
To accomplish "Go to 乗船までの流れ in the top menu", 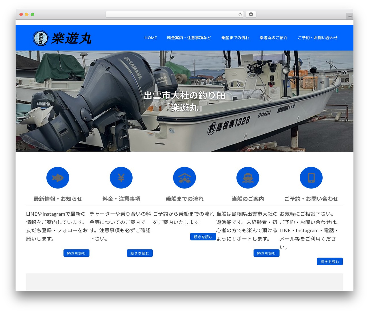I will [235, 38].
